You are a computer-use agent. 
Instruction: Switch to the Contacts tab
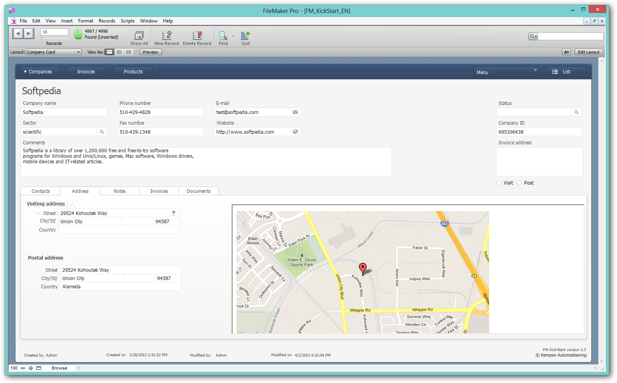(41, 191)
